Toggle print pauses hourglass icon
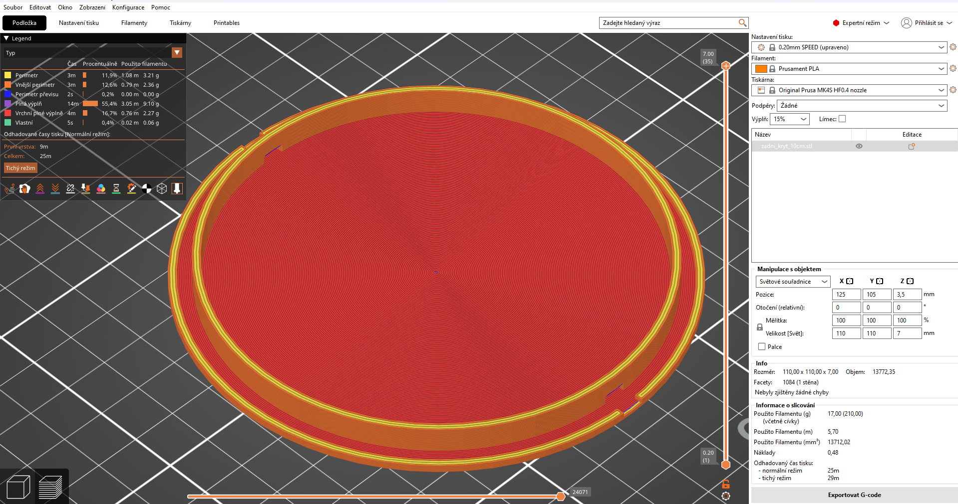Image resolution: width=958 pixels, height=504 pixels. coord(116,188)
